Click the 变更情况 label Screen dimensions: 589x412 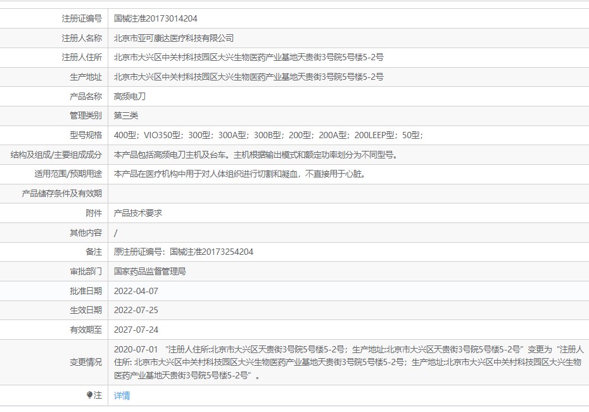click(x=85, y=362)
